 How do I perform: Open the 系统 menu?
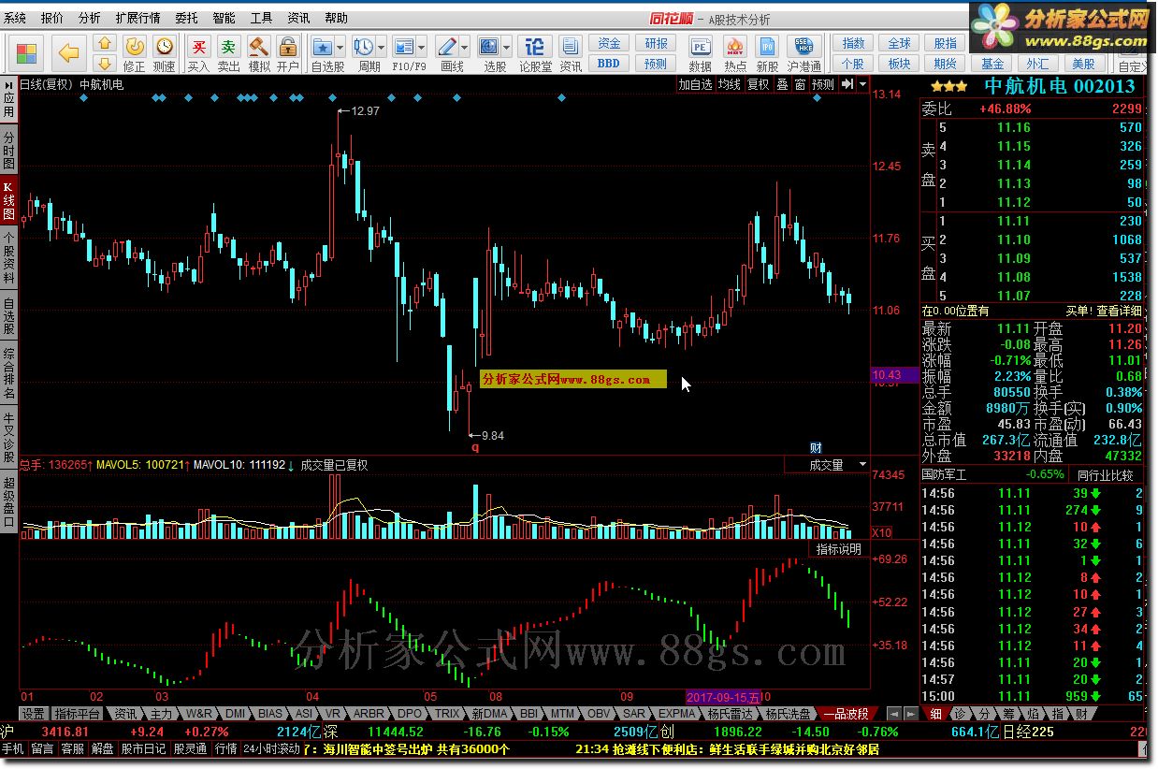[15, 18]
